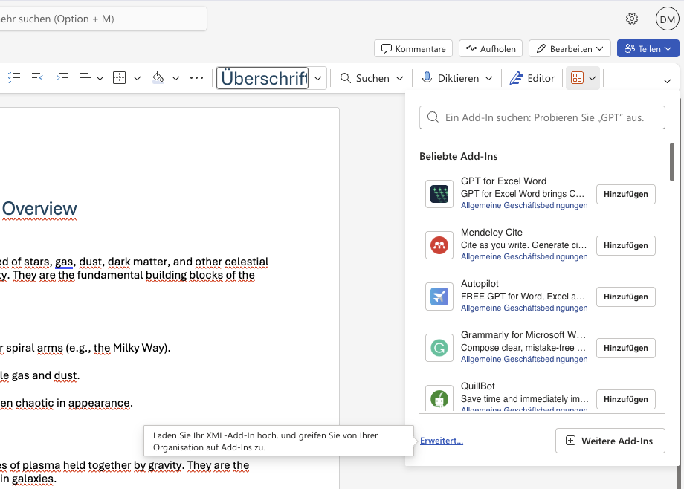Click the add-in list scrollbar
The height and width of the screenshot is (489, 684).
(672, 162)
